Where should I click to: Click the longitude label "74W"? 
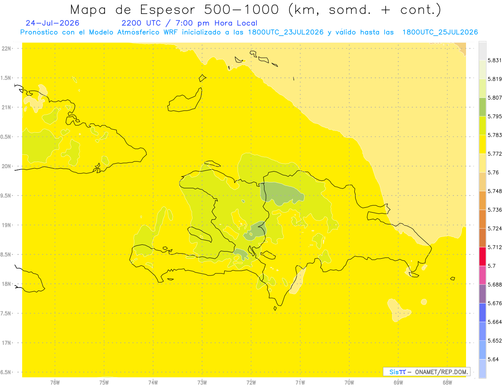153,383
